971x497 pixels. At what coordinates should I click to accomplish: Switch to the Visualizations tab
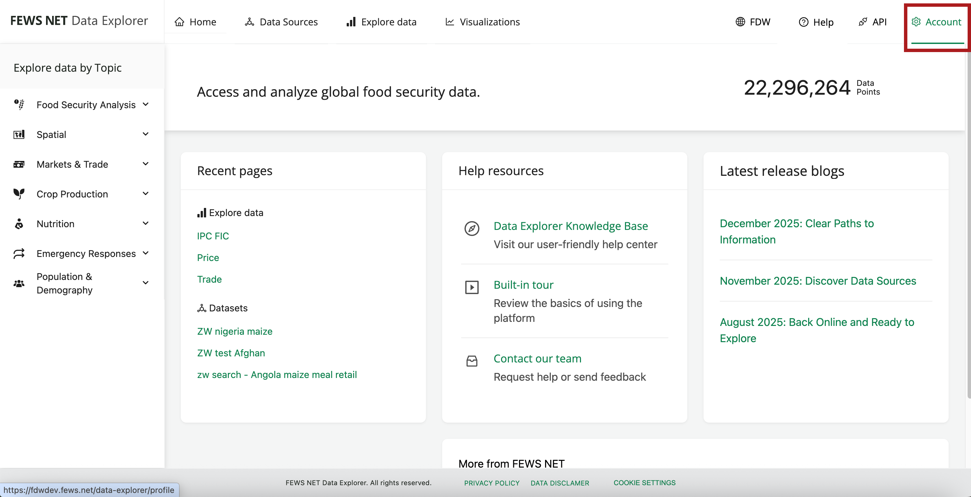point(482,22)
